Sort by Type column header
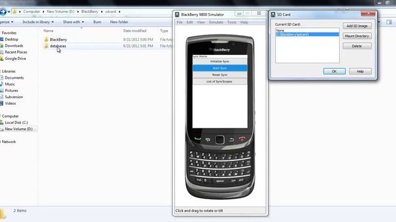This screenshot has height=222, width=396. click(164, 31)
